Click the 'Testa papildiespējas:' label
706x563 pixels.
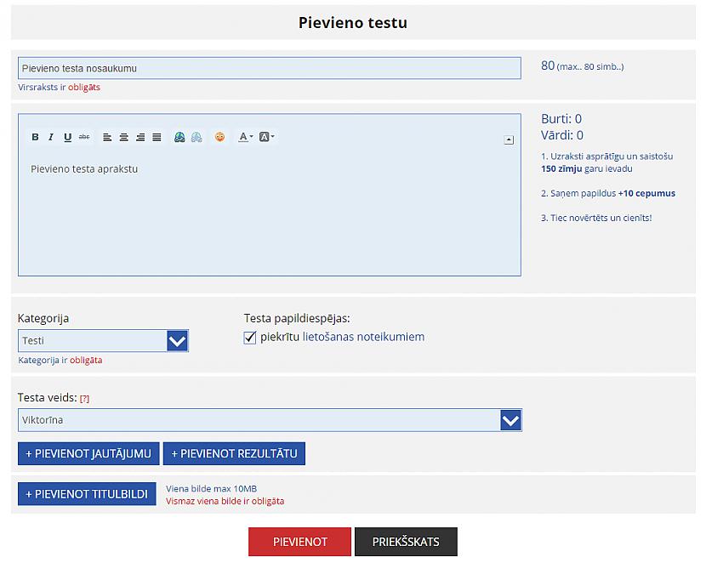click(297, 318)
